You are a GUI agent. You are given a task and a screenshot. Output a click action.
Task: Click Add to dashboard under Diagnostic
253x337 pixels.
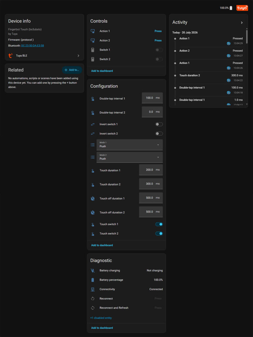tap(102, 328)
